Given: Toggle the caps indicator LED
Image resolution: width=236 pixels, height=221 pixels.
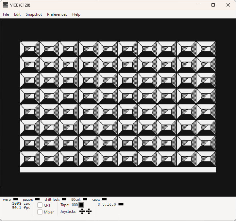Looking at the screenshot, I should 104,199.
